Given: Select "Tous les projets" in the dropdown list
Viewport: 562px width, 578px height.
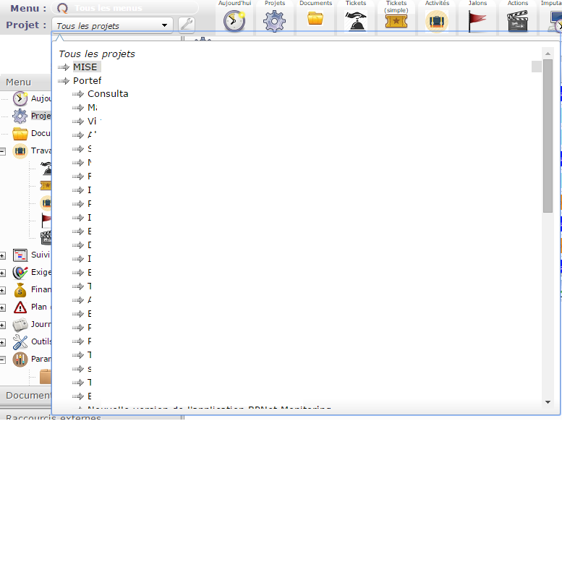Looking at the screenshot, I should (x=97, y=54).
